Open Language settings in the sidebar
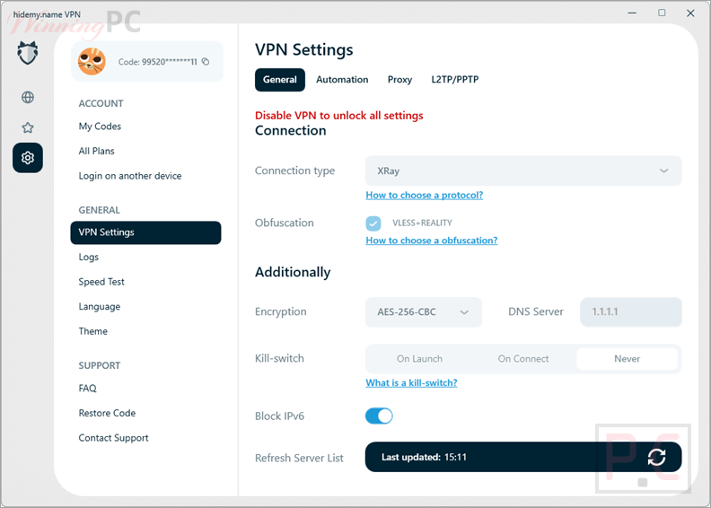Image resolution: width=711 pixels, height=508 pixels. pyautogui.click(x=100, y=307)
